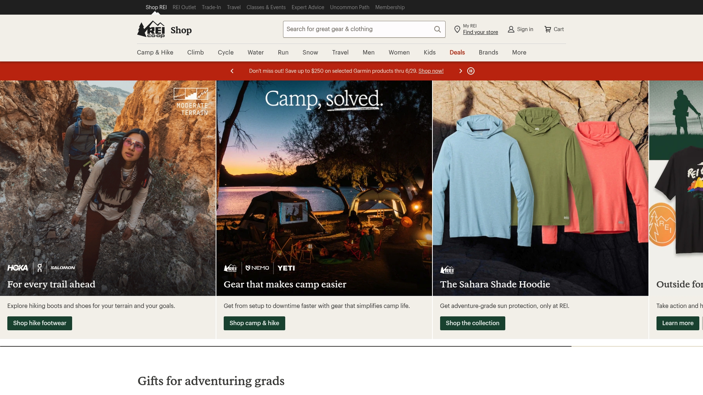Open the Deals menu
The height and width of the screenshot is (395, 703).
pyautogui.click(x=457, y=52)
